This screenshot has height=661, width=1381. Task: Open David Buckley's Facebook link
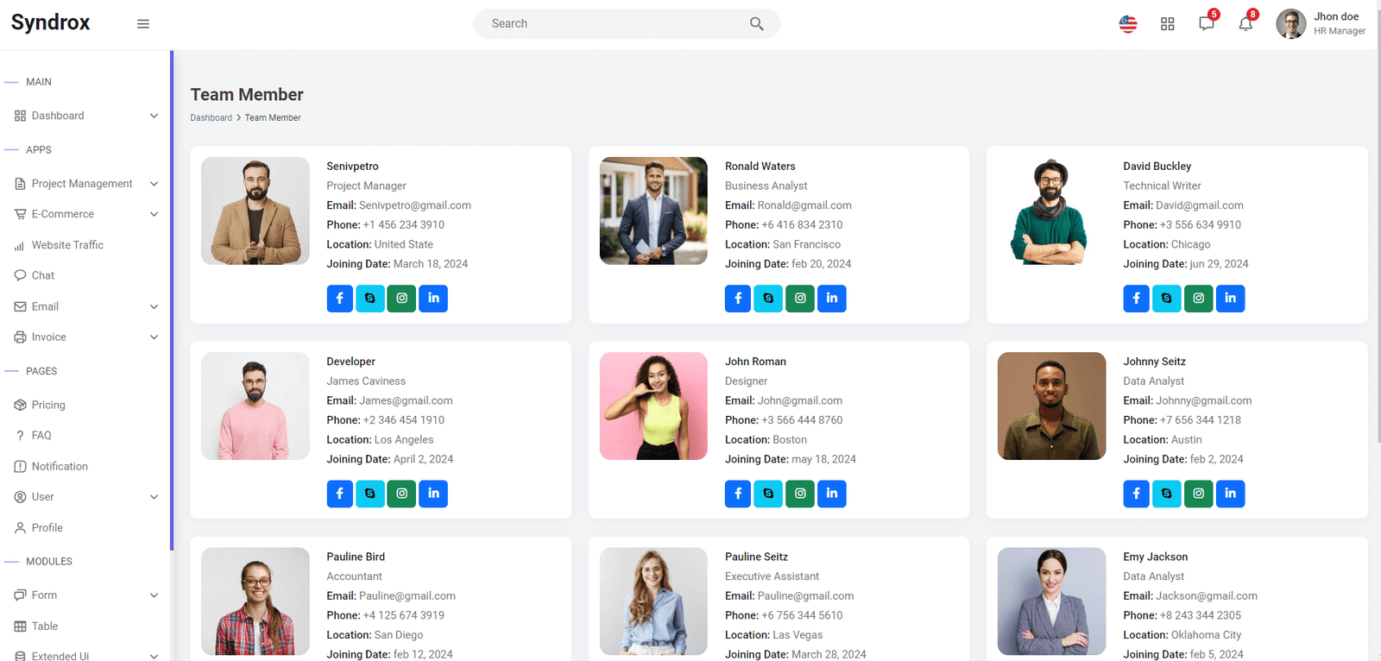1137,299
